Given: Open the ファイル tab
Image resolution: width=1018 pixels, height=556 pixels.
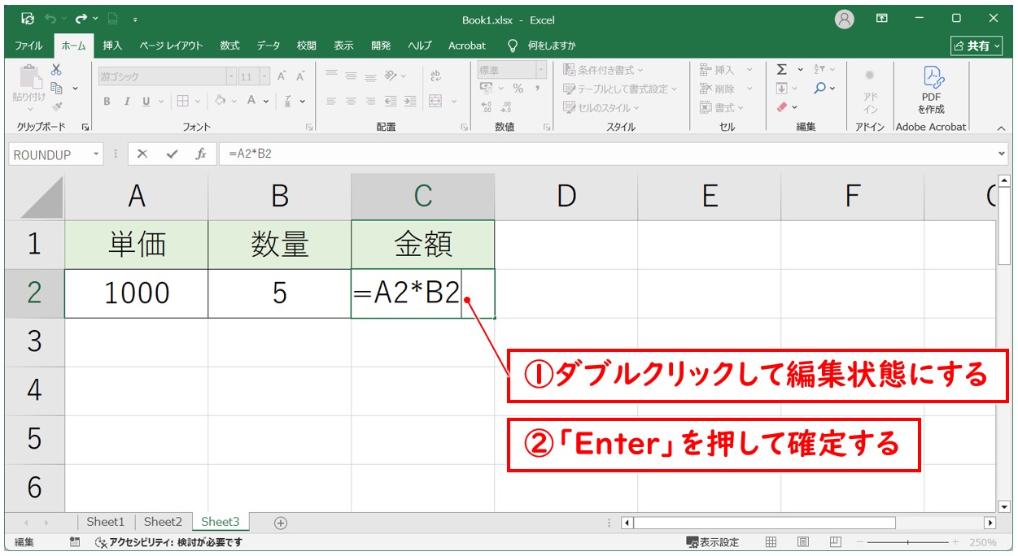Looking at the screenshot, I should 28,46.
